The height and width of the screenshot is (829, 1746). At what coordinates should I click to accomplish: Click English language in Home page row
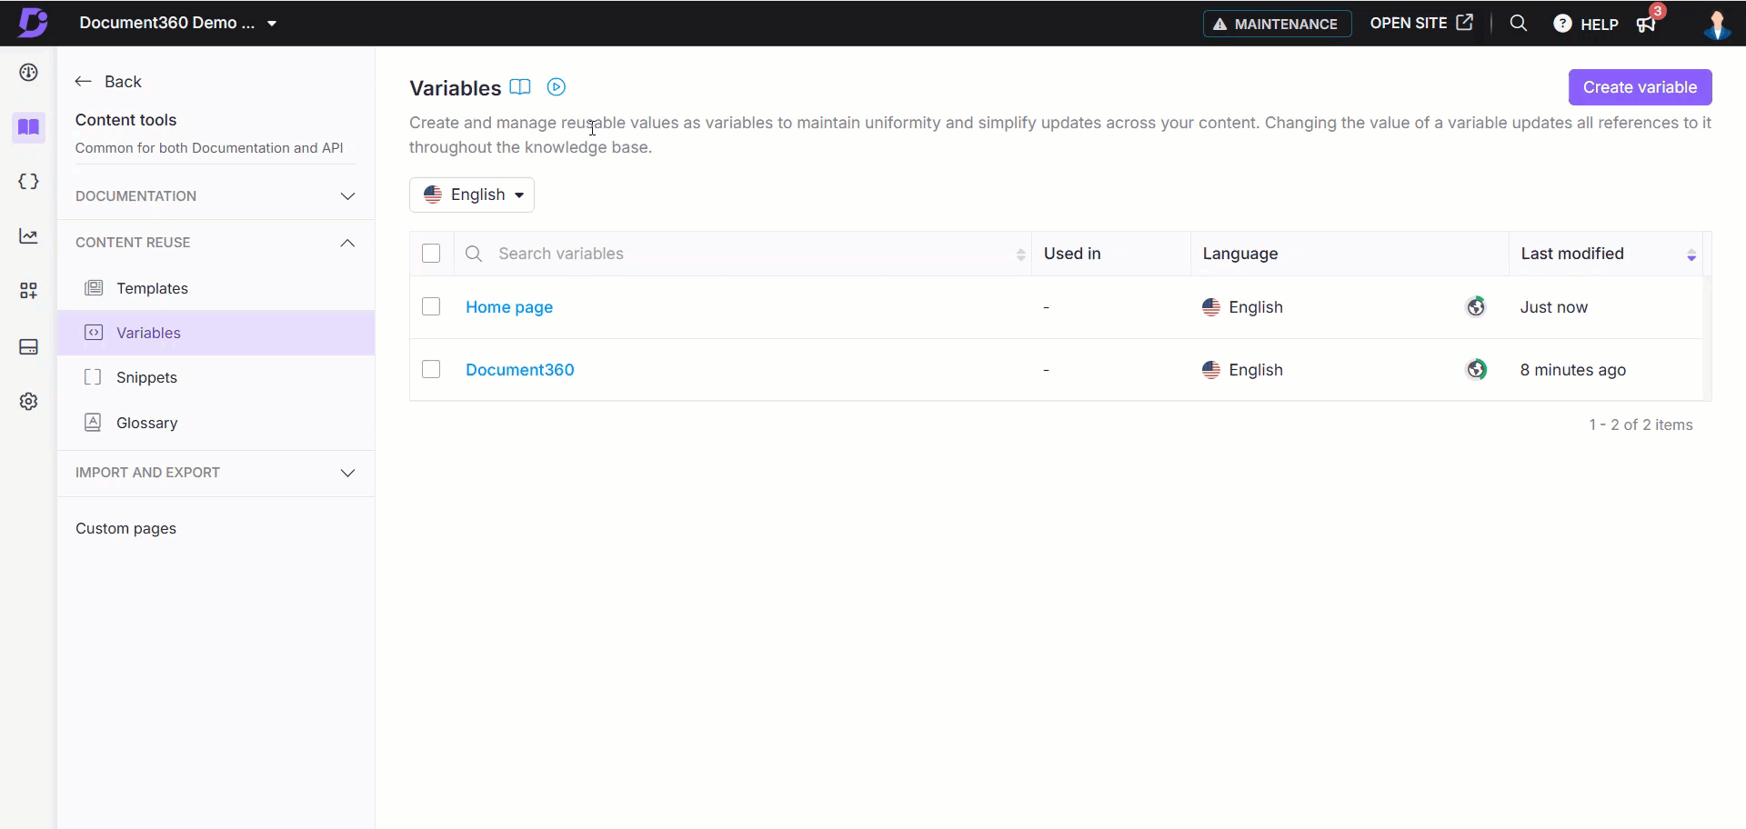tap(1256, 307)
